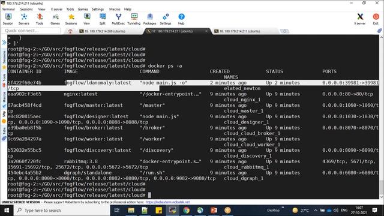This screenshot has height=216, width=384.
Task: Open the View menu in menu bar
Action: (x=41, y=9)
